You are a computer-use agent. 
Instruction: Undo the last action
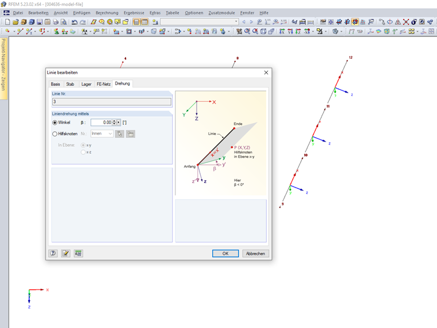[x=74, y=22]
